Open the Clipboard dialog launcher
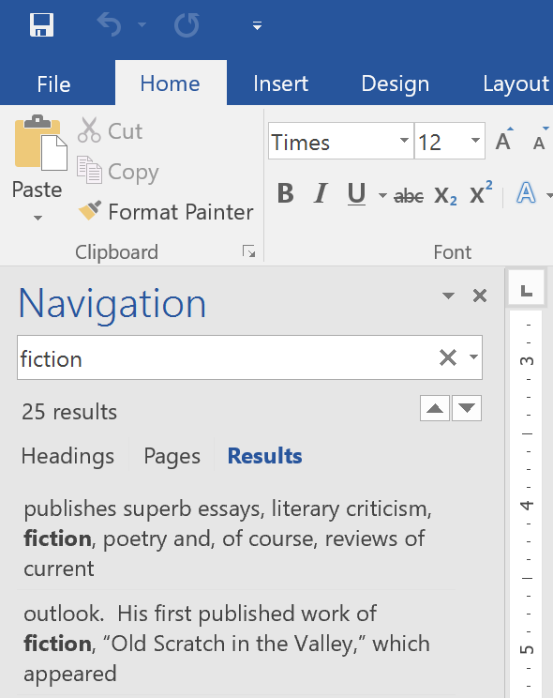The height and width of the screenshot is (698, 553). [248, 251]
